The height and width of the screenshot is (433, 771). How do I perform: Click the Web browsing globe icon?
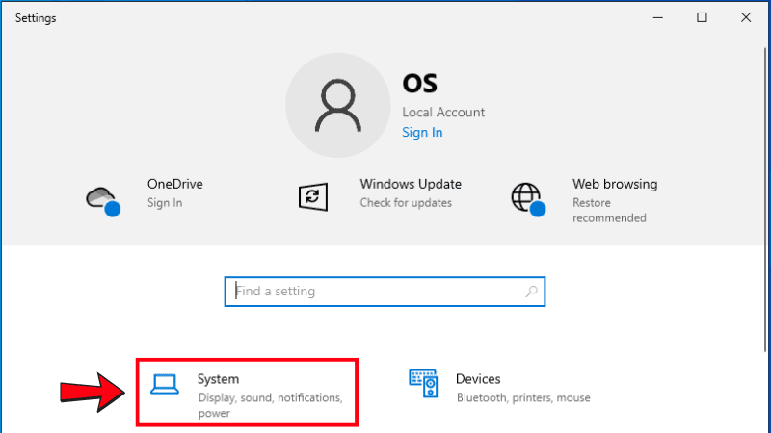coord(526,199)
